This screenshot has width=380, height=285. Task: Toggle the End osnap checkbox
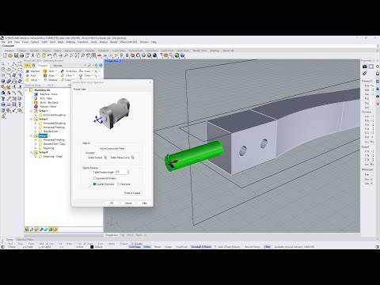point(7,244)
